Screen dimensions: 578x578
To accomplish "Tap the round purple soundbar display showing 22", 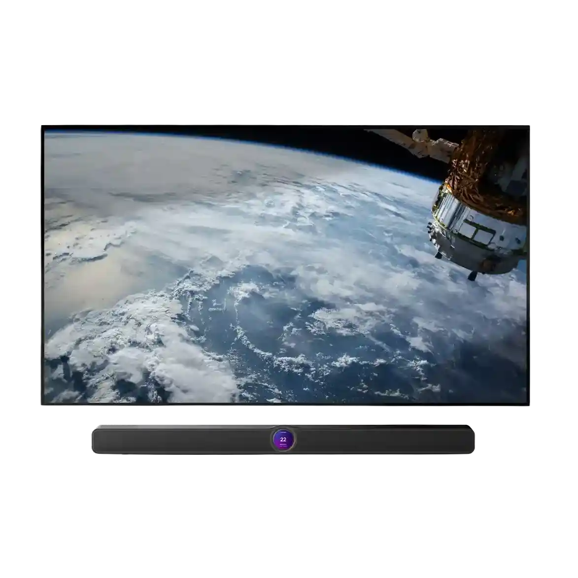I will [283, 440].
